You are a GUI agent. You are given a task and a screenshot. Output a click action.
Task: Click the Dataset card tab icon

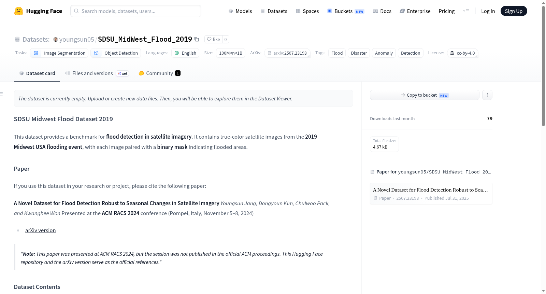(21, 73)
